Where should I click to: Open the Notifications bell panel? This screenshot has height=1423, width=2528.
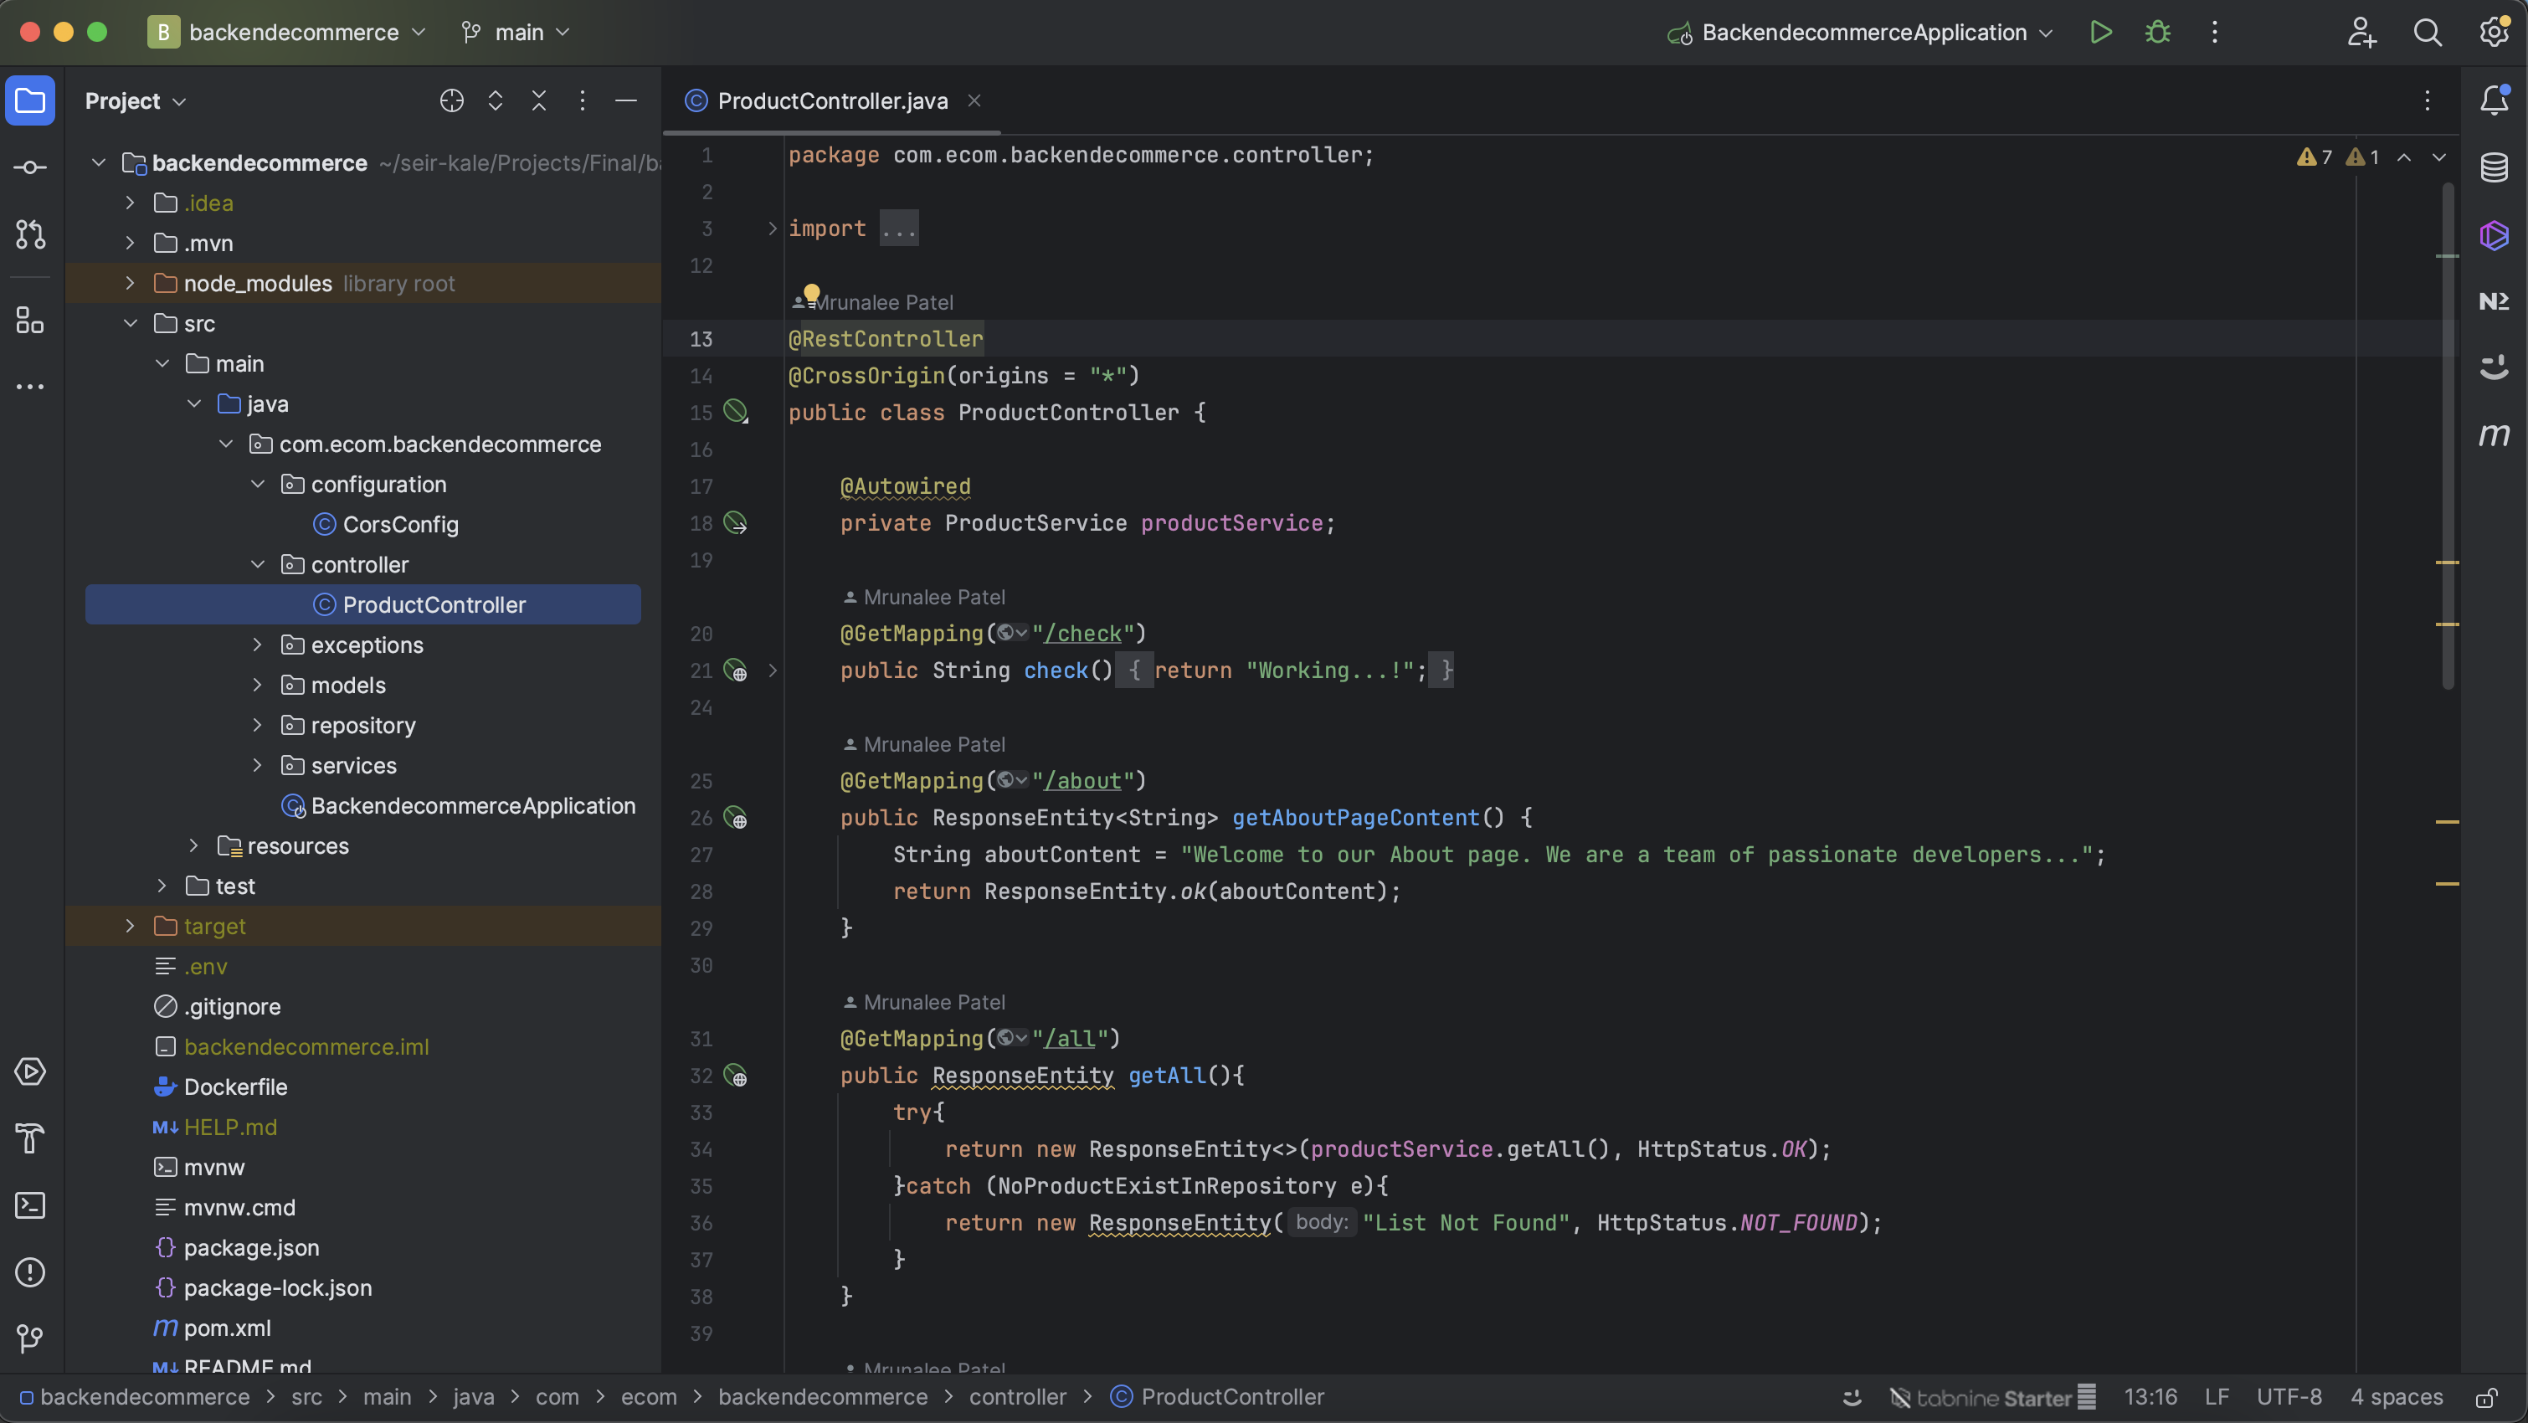pyautogui.click(x=2494, y=100)
